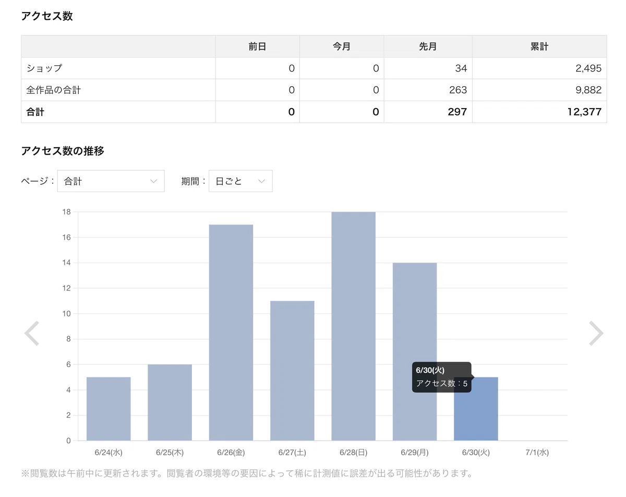This screenshot has height=497, width=626.
Task: Select the 6/29(月) bar
Action: (415, 351)
